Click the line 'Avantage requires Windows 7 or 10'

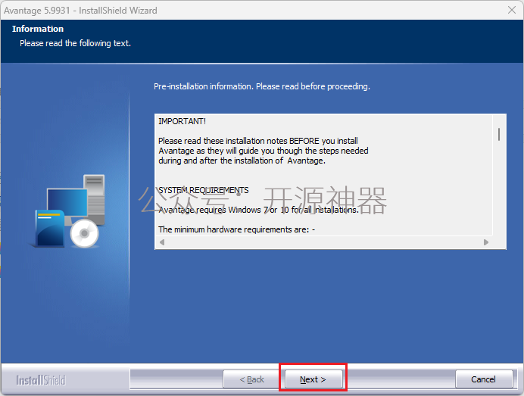coord(259,210)
